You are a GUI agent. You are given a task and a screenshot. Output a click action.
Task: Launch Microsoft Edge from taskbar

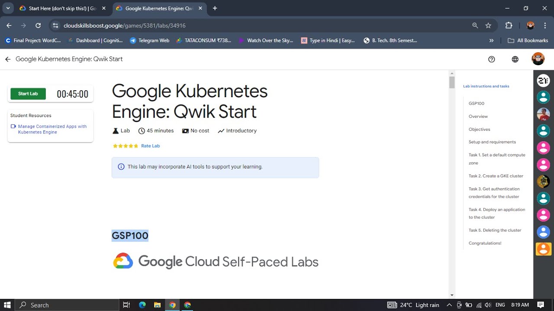click(142, 305)
